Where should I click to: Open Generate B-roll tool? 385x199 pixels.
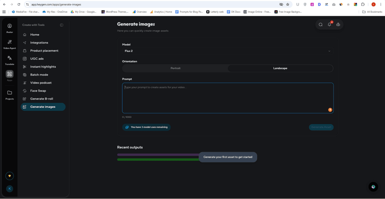pyautogui.click(x=43, y=99)
